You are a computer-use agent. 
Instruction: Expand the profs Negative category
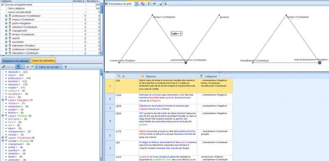(x=6, y=23)
